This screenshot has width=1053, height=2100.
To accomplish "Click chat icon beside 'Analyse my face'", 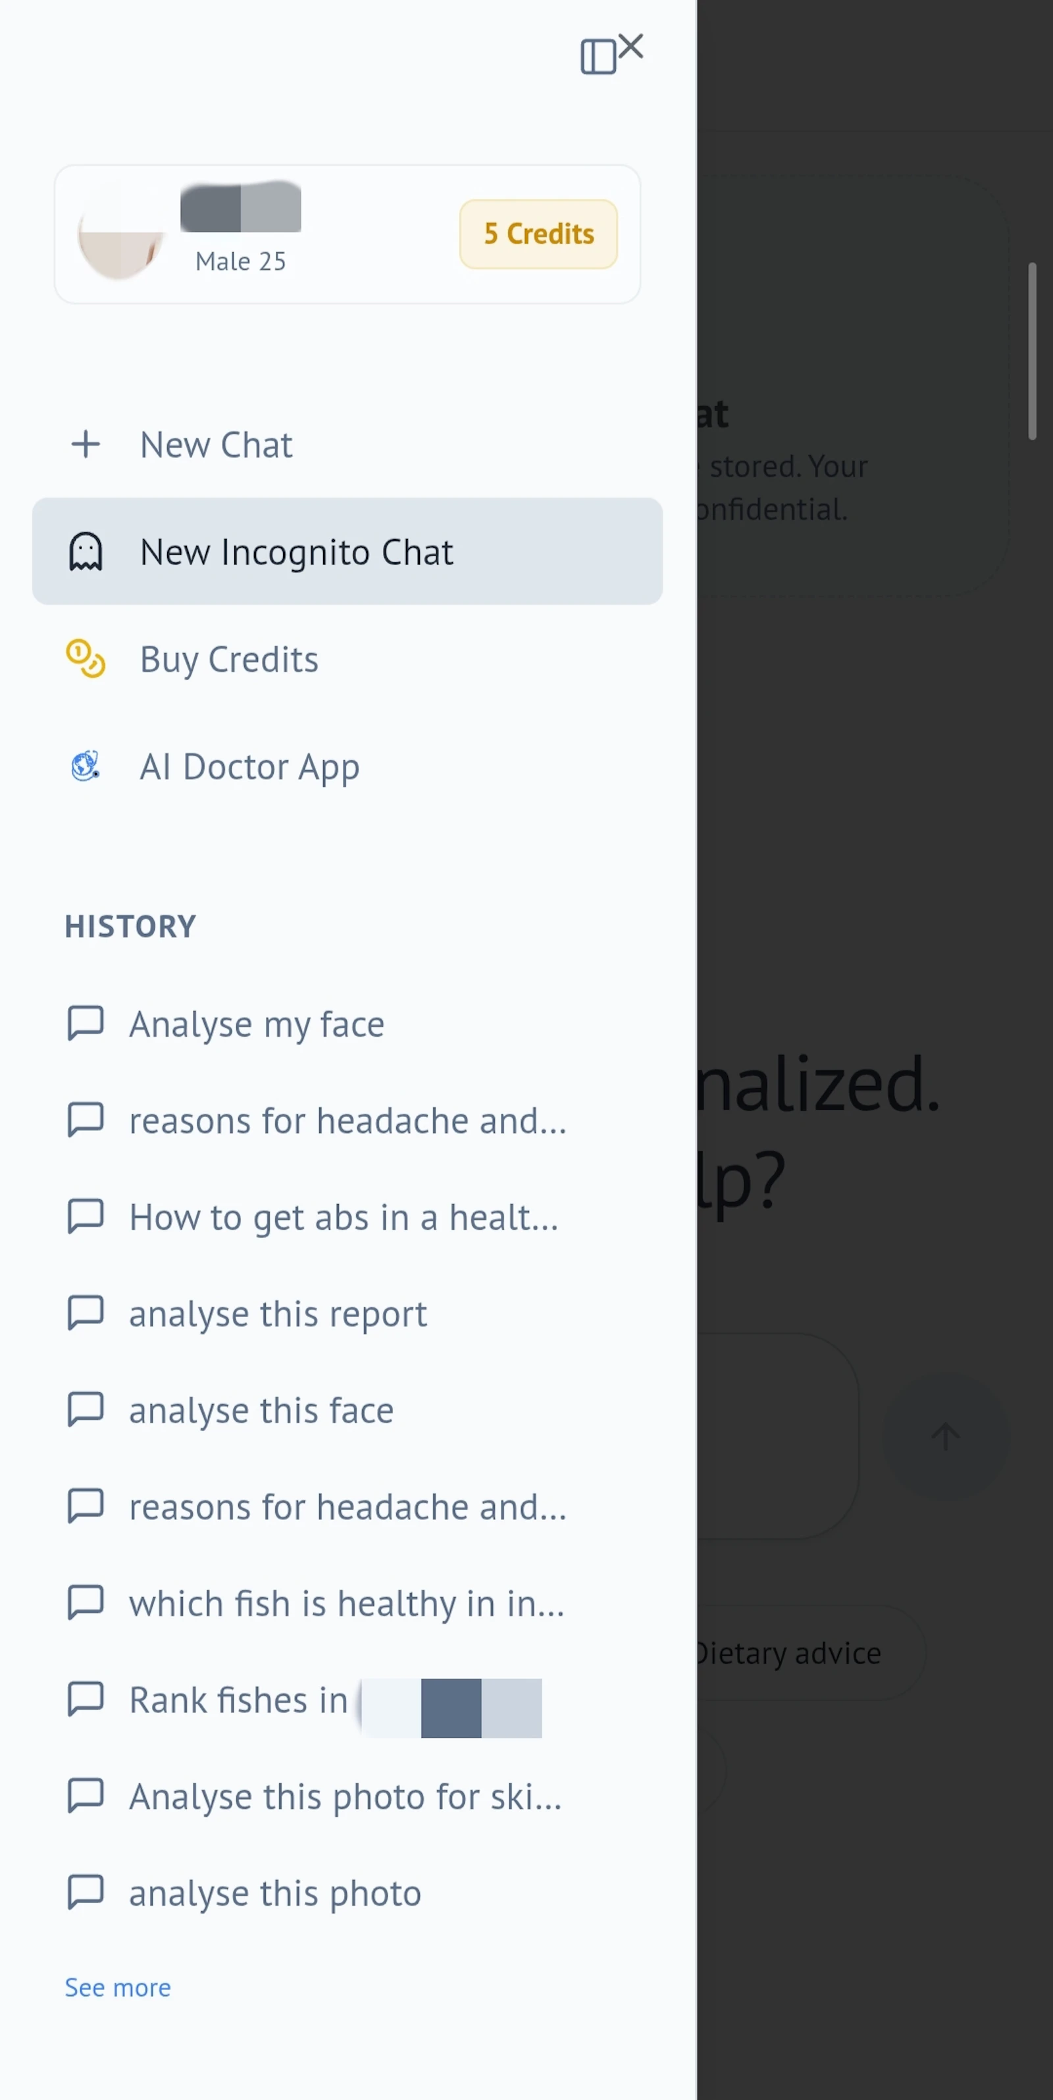I will click(86, 1023).
